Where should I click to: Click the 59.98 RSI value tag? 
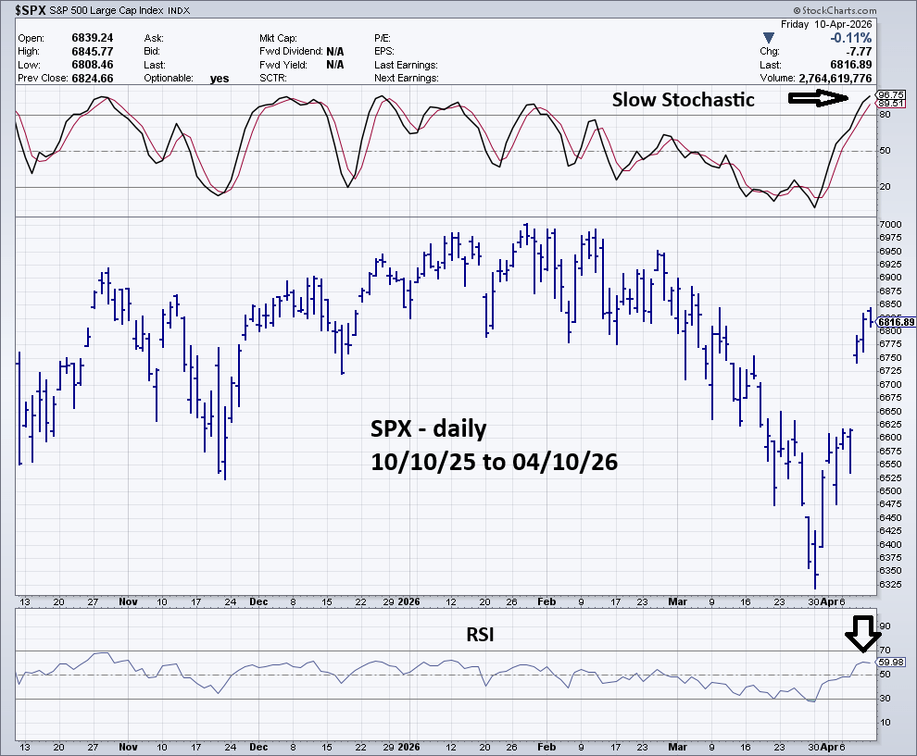coord(891,662)
